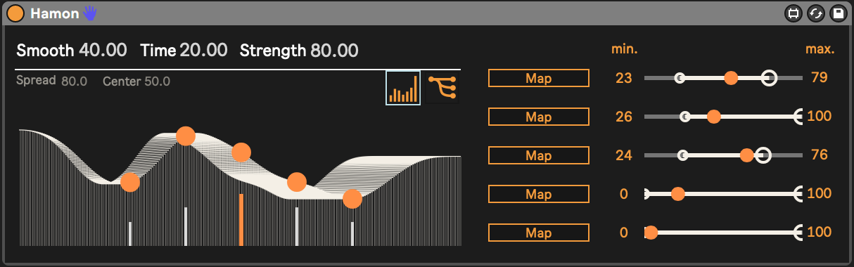The image size is (854, 267).
Task: Click the save preset disk icon
Action: click(837, 13)
